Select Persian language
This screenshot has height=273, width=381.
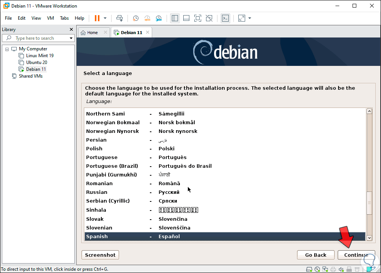coord(225,140)
